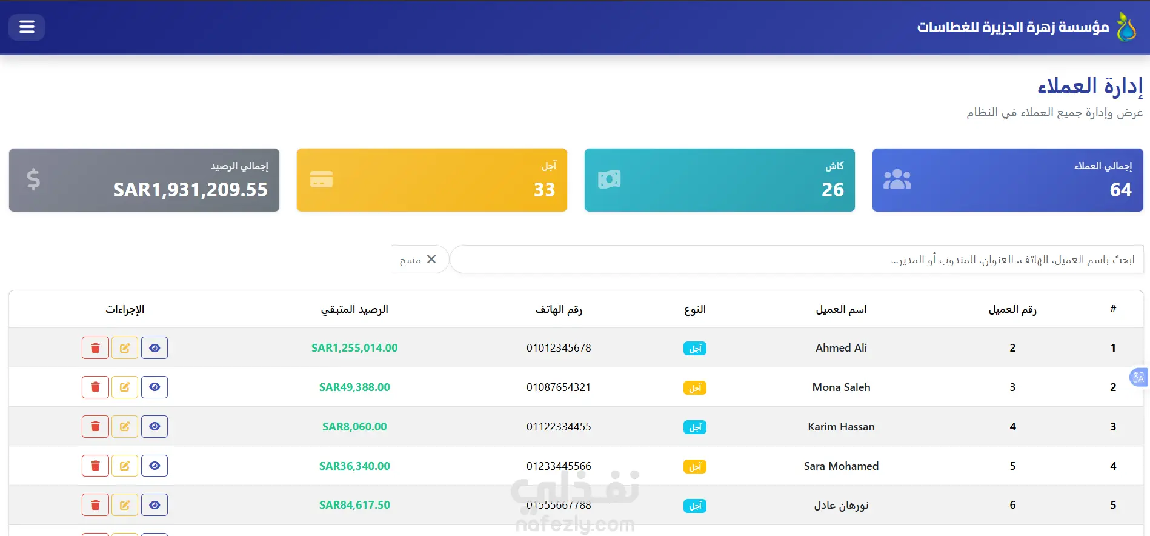Click phone number 01087654321
1150x536 pixels.
coord(559,387)
